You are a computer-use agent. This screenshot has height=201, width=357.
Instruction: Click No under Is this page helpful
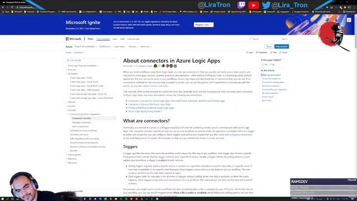click(x=272, y=65)
